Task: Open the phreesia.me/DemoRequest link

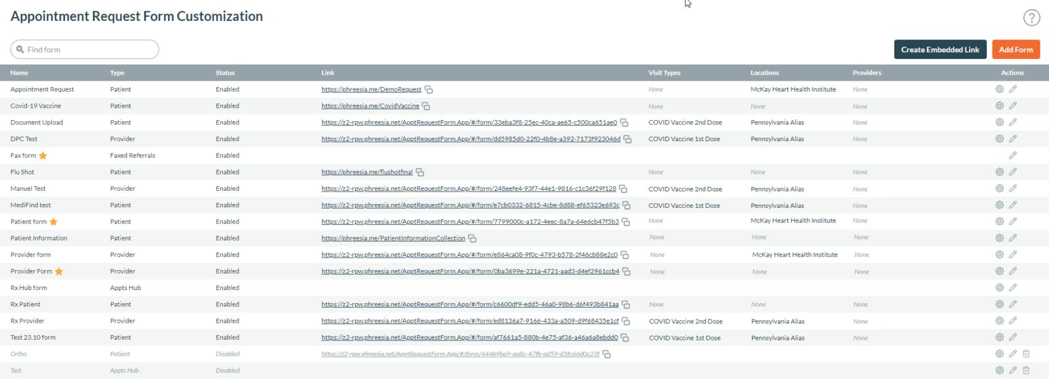Action: coord(371,89)
